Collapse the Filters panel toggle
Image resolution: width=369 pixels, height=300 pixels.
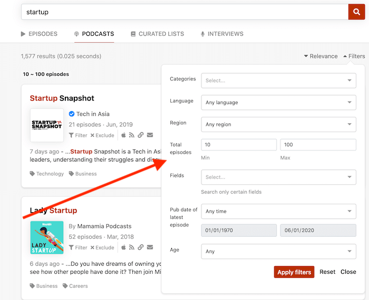click(354, 56)
